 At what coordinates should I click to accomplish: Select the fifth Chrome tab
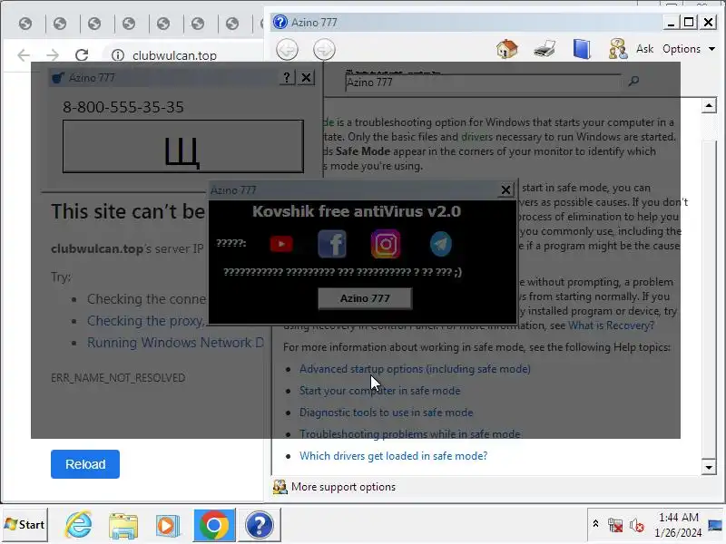163,24
